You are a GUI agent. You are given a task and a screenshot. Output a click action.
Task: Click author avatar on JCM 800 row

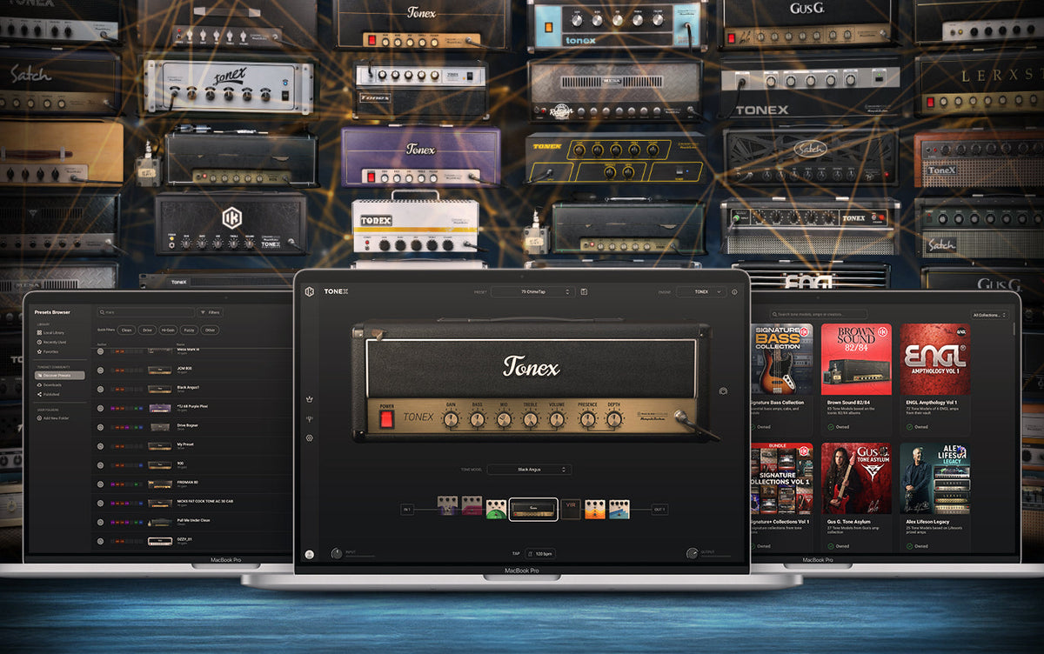click(100, 370)
